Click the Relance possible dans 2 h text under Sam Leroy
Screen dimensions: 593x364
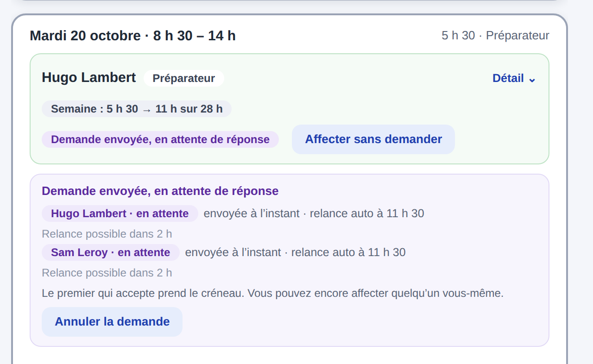point(107,273)
